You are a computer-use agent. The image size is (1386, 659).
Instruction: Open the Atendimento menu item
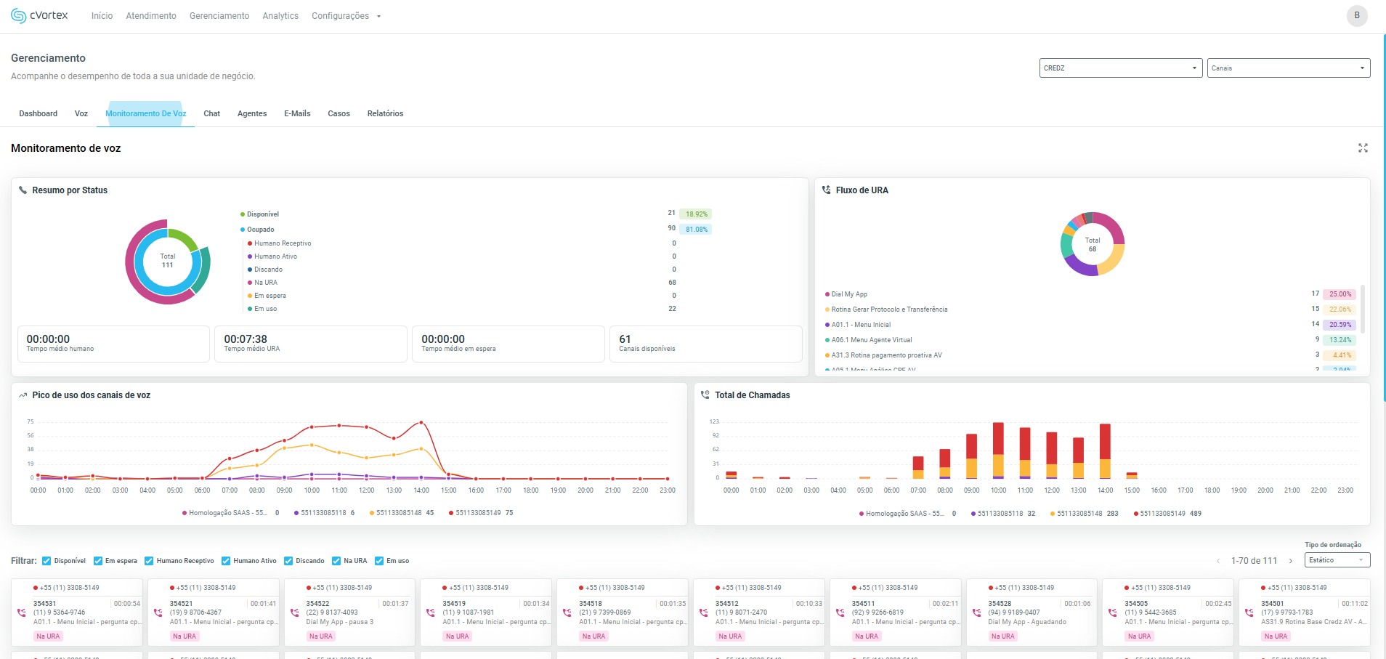click(151, 16)
